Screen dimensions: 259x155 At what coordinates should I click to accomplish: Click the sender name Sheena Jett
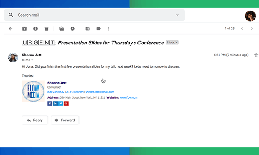(31, 55)
